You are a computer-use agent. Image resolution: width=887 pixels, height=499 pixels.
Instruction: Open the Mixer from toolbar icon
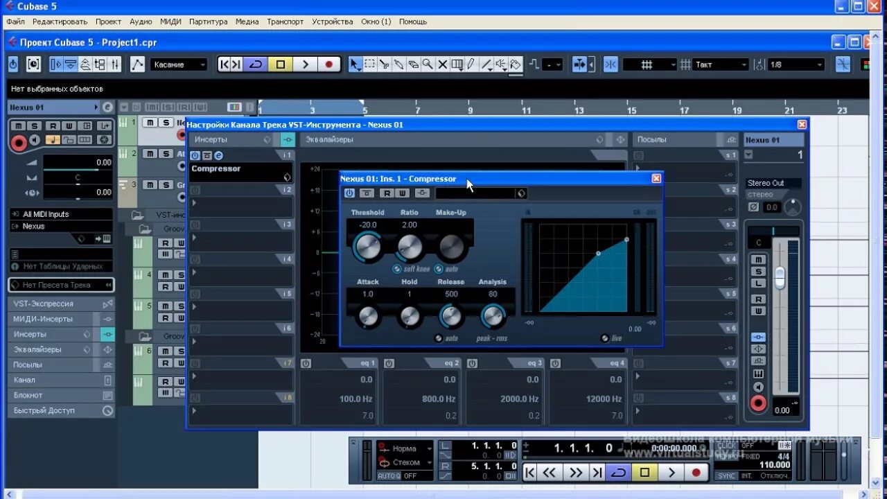point(115,64)
